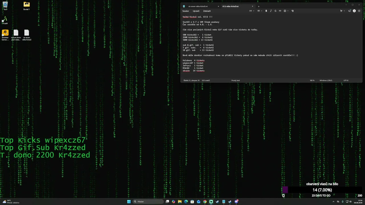Image resolution: width=365 pixels, height=205 pixels.
Task: Open File Explorer from the taskbar
Action: coord(180,202)
